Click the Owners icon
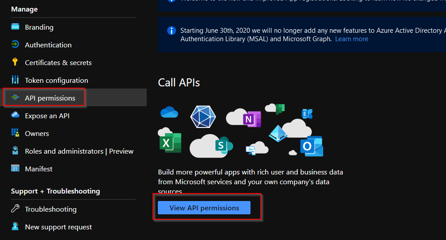446x240 pixels. click(16, 133)
